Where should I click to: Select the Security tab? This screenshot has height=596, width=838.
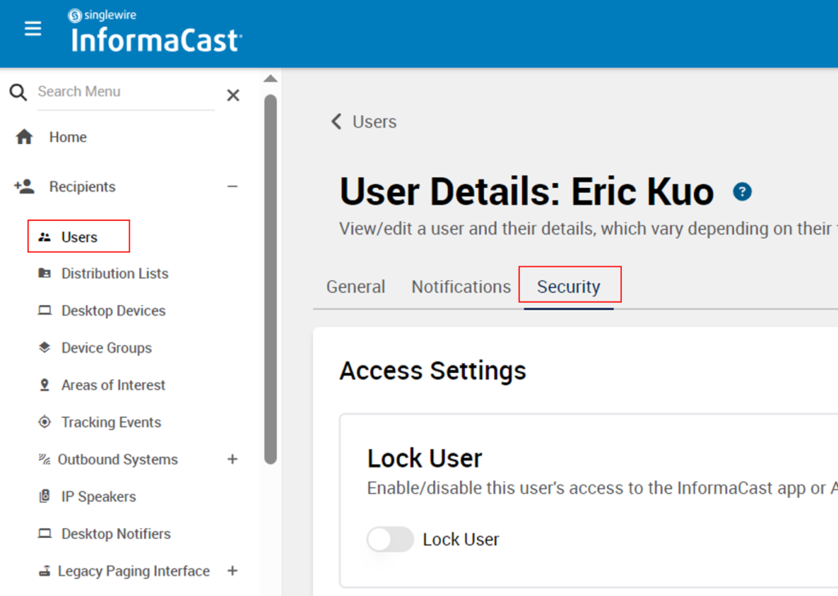[x=569, y=287]
